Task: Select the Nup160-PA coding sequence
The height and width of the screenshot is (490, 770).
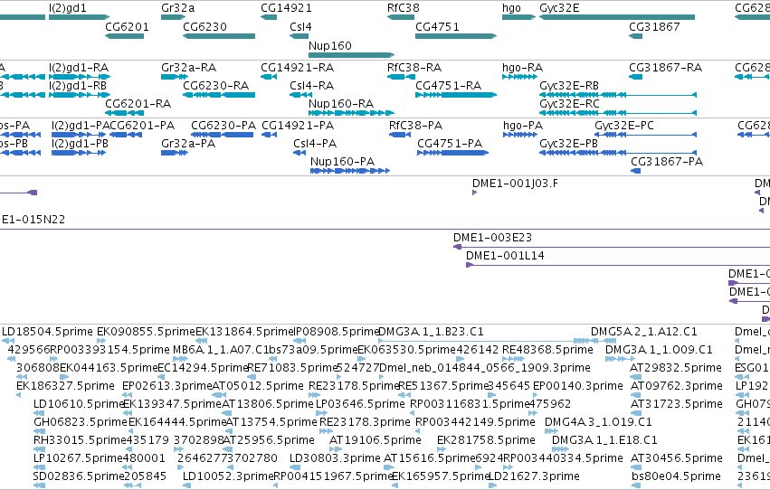Action: tap(350, 171)
